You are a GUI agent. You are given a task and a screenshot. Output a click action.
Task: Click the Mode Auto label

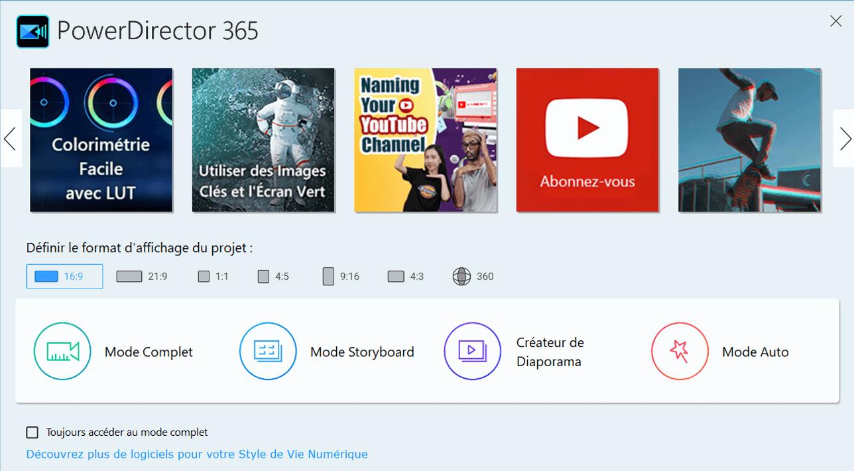pos(755,352)
